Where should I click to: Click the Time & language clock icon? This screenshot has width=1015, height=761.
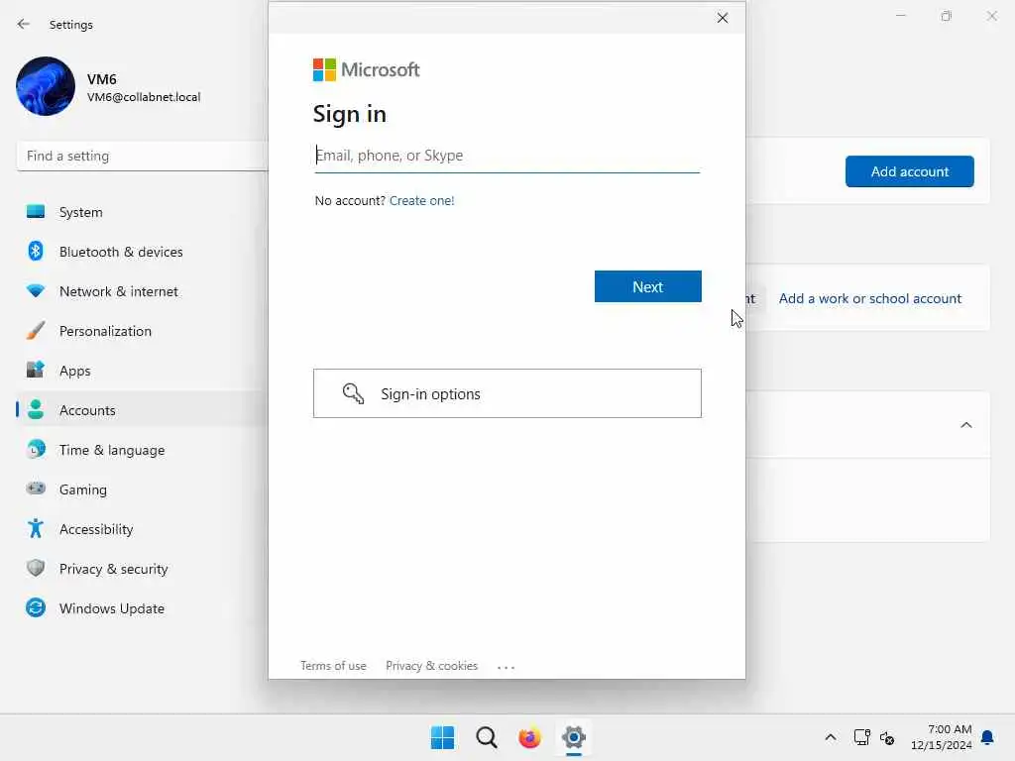coord(36,449)
